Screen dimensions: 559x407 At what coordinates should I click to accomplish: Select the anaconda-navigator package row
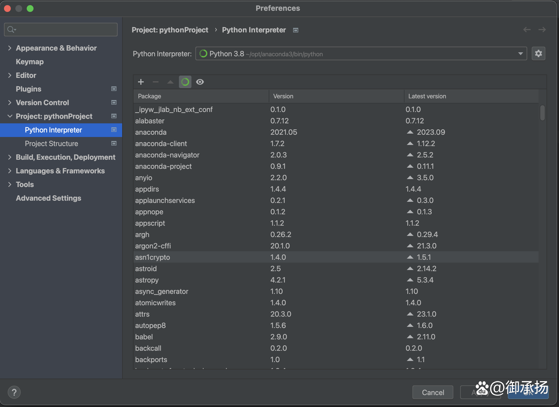tap(336, 155)
